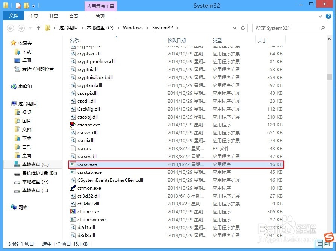The width and height of the screenshot is (336, 251).
Task: Open 音乐 under 这台电脑
Action: point(27,147)
